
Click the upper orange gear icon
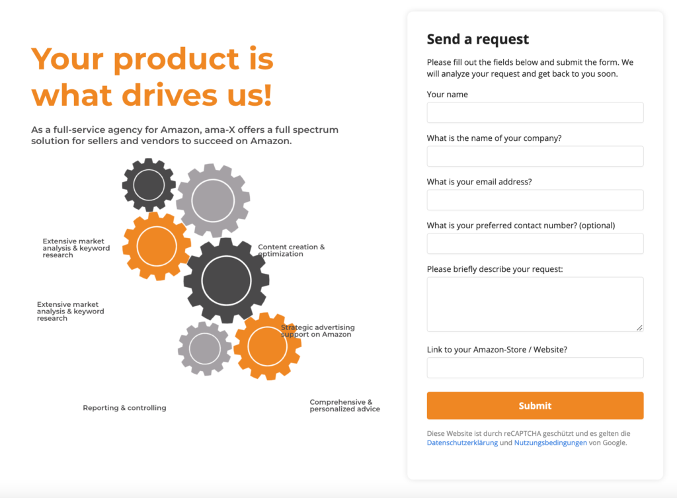tap(157, 246)
